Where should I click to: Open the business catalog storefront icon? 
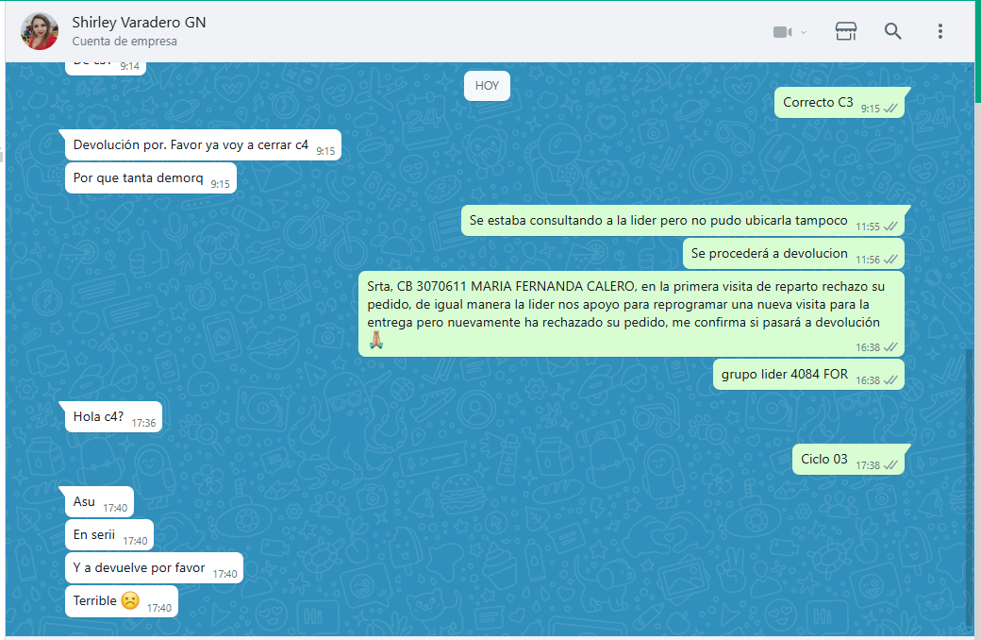846,31
